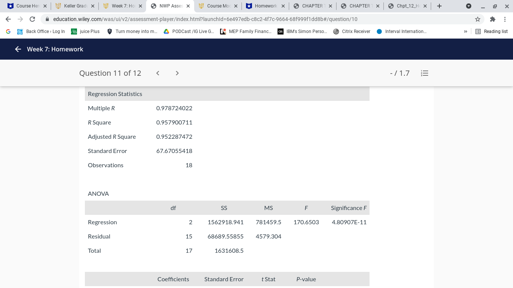Click the Regression Statistics header
Image resolution: width=513 pixels, height=288 pixels.
[115, 94]
